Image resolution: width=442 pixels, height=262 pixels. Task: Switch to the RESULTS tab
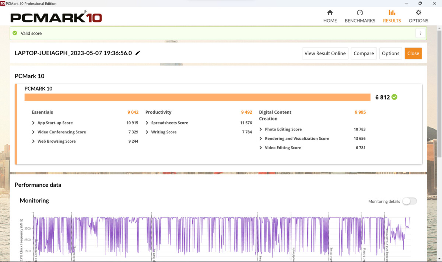[x=392, y=17]
